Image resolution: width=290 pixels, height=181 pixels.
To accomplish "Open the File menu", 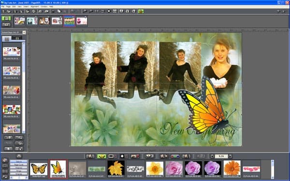I will 3,6.
